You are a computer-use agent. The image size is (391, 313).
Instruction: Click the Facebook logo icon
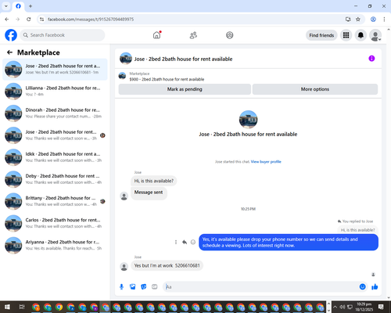coord(11,35)
